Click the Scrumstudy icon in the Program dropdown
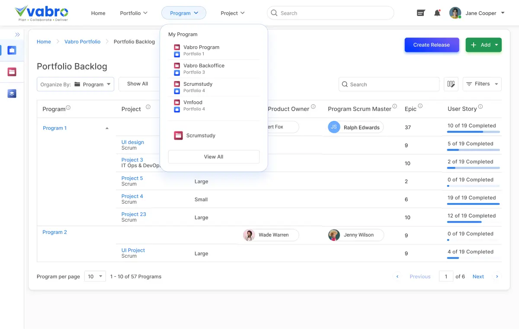This screenshot has width=519, height=329. [x=179, y=135]
